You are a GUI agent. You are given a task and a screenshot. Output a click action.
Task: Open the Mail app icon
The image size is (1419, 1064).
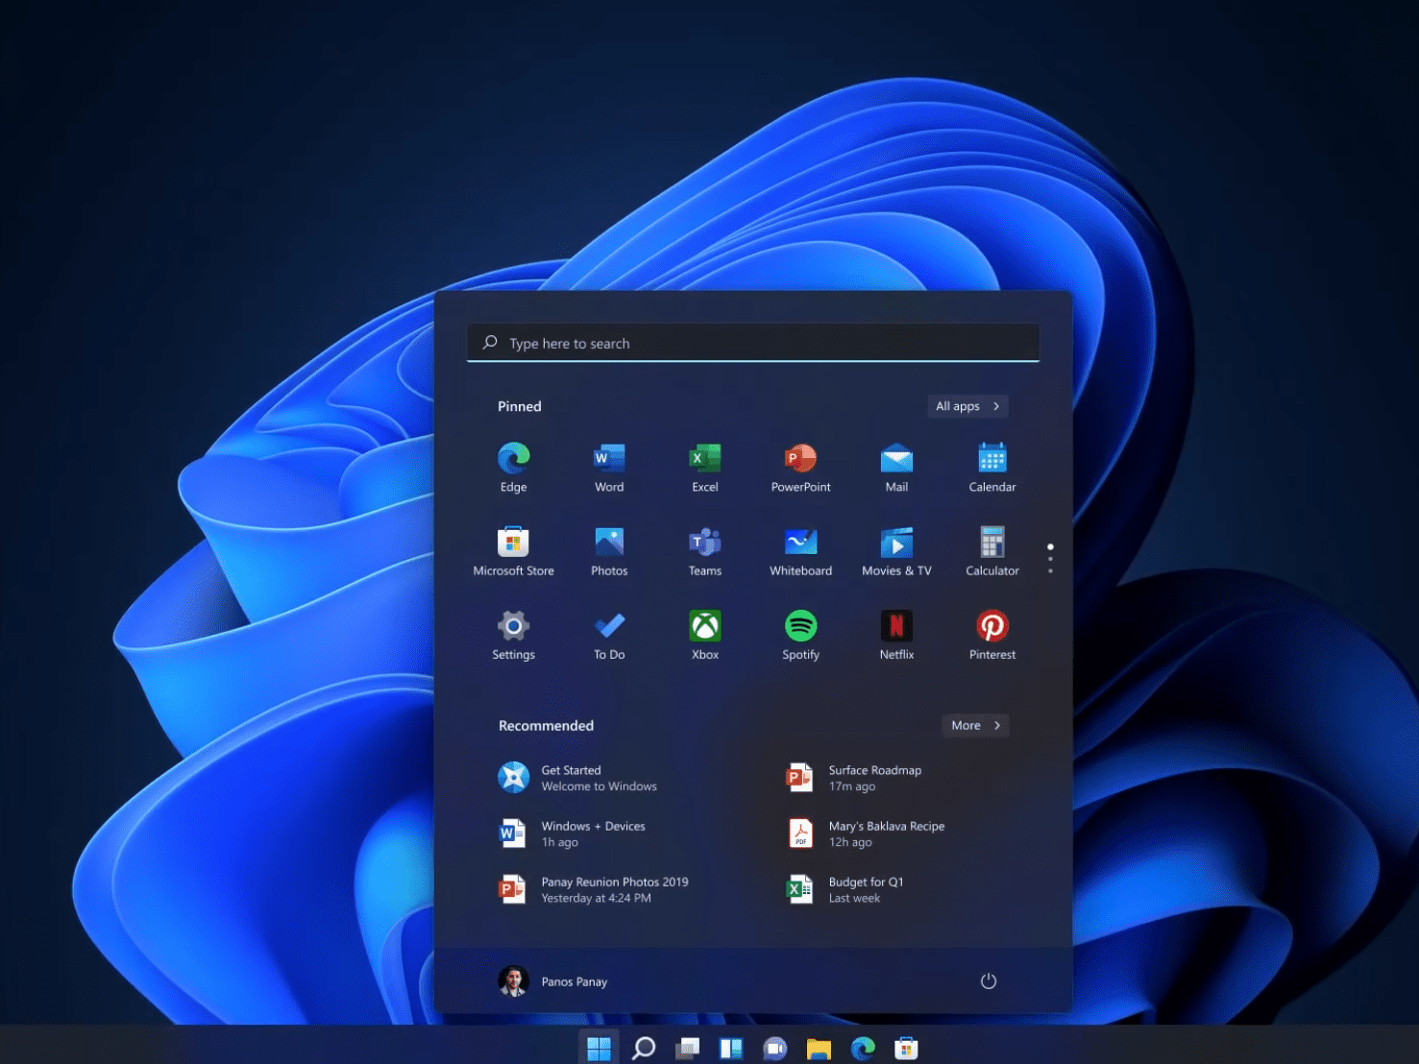896,467
